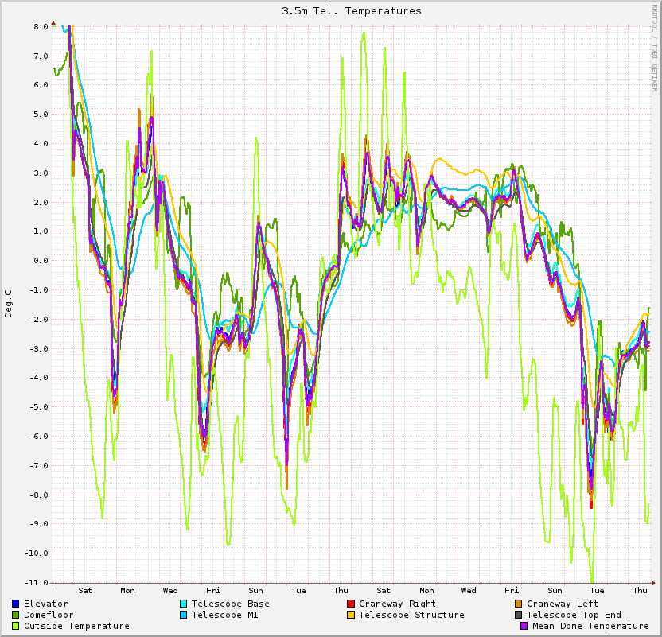This screenshot has height=637, width=662.
Task: Click the Telescope Structure legend text
Action: pos(411,615)
